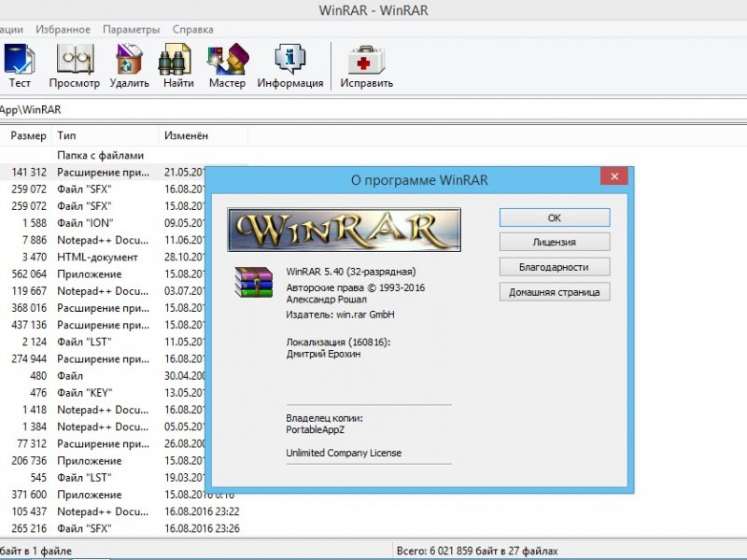The width and height of the screenshot is (747, 560).
Task: Sort by the Тип column header
Action: coord(105,135)
